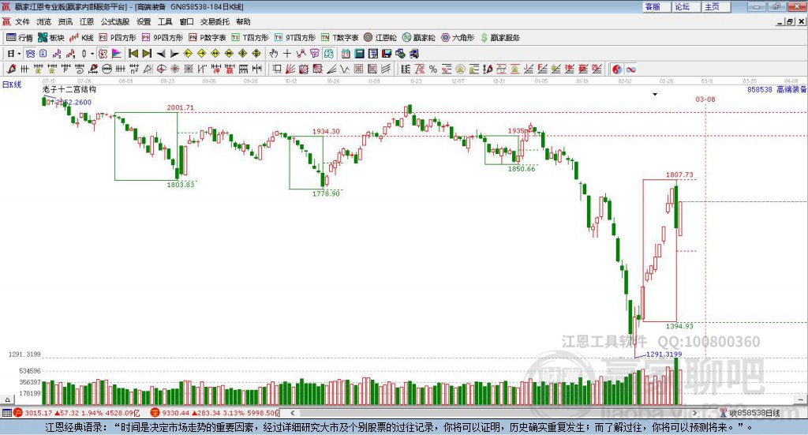
Task: Open the 9T四方形 tool
Action: (295, 38)
